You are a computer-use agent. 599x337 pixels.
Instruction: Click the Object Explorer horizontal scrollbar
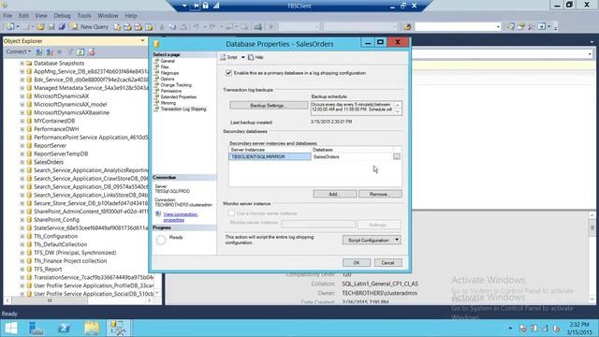tap(80, 300)
